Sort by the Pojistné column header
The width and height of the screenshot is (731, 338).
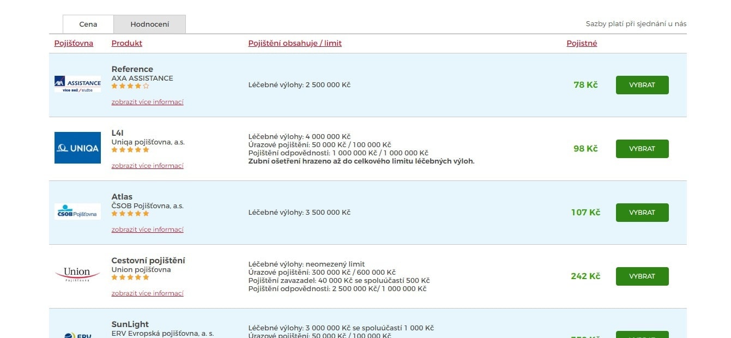coord(582,44)
